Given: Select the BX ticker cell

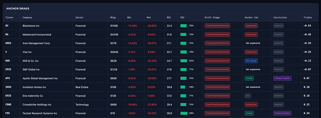Looking at the screenshot, I should [x=7, y=26].
